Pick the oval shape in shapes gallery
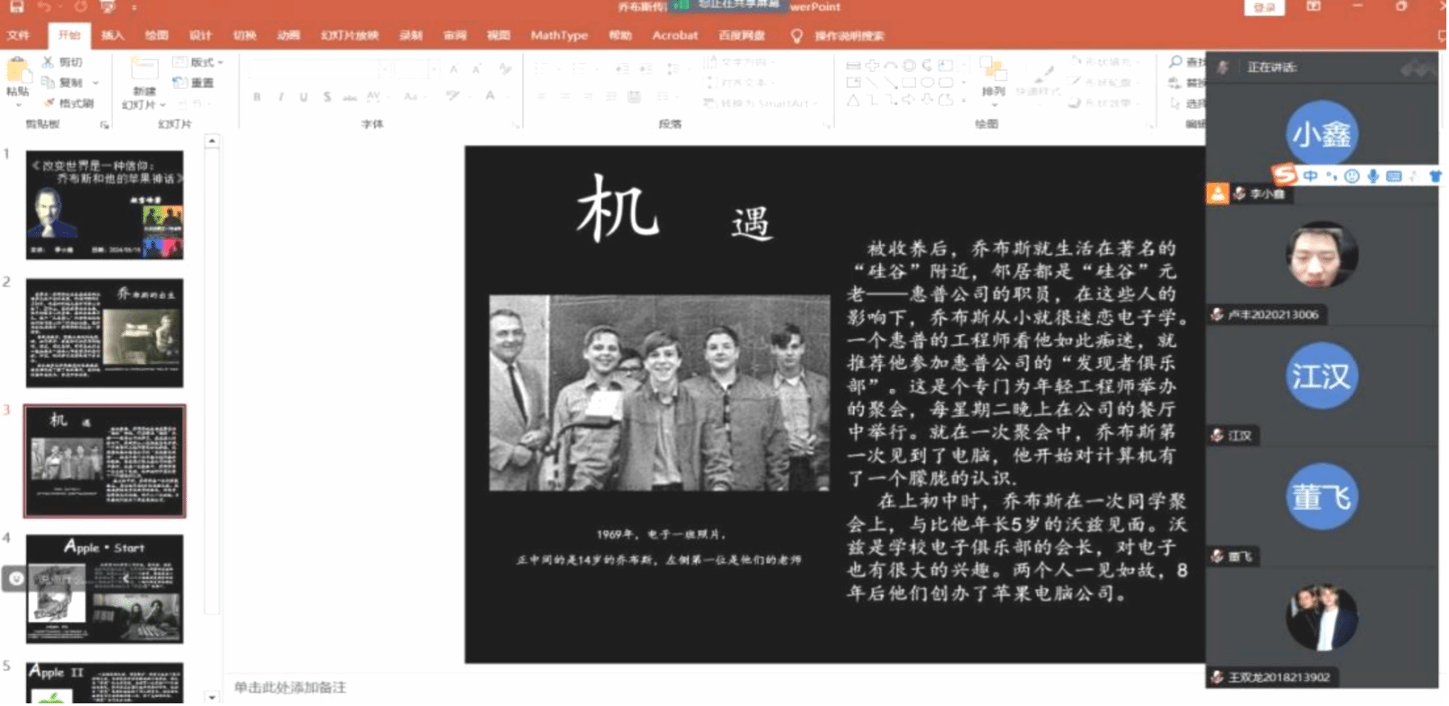The image size is (1449, 706). click(927, 83)
